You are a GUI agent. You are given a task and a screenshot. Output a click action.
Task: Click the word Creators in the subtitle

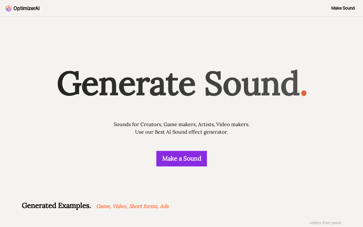coord(151,124)
